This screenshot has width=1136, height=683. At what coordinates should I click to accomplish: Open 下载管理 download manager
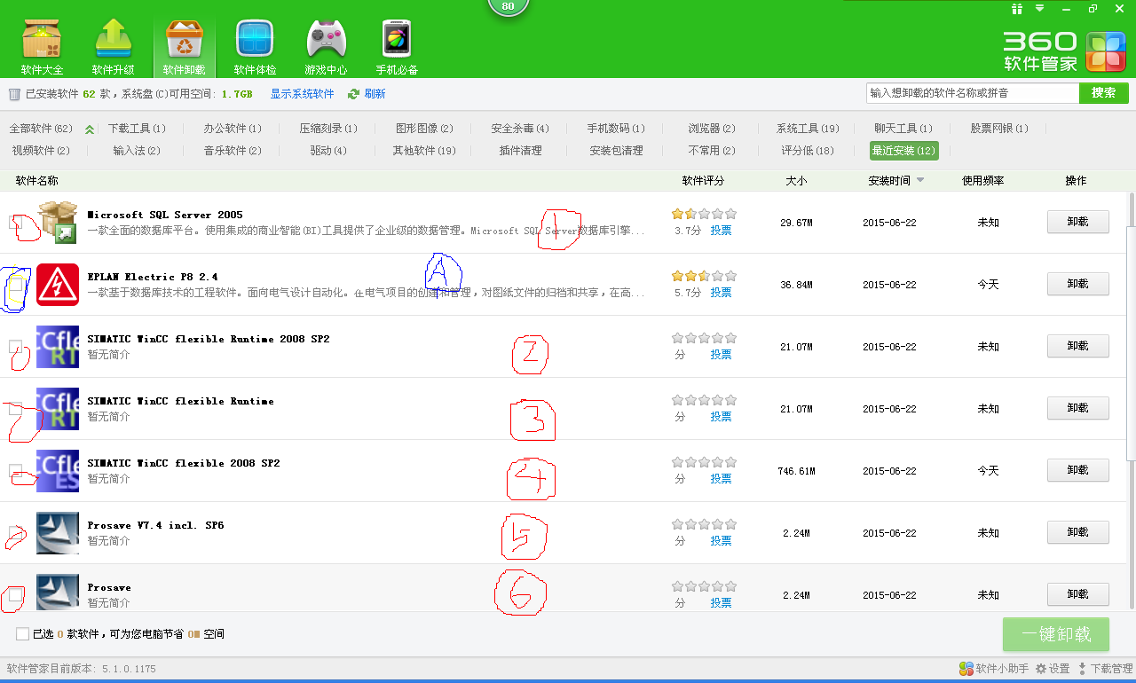tap(1105, 669)
